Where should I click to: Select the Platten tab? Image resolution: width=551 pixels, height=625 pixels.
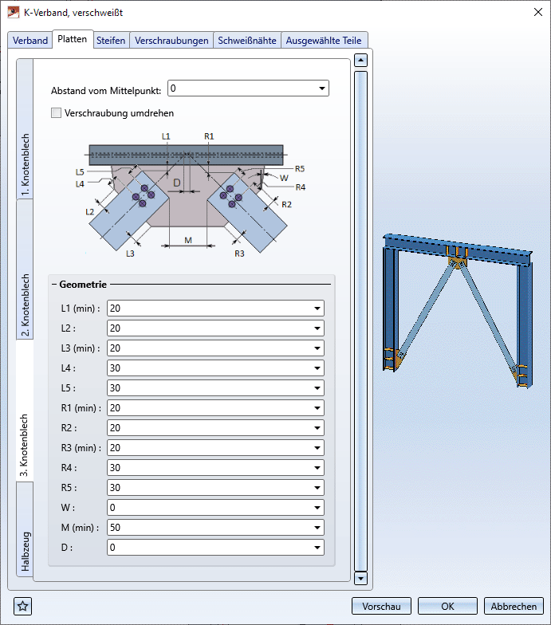pyautogui.click(x=72, y=39)
